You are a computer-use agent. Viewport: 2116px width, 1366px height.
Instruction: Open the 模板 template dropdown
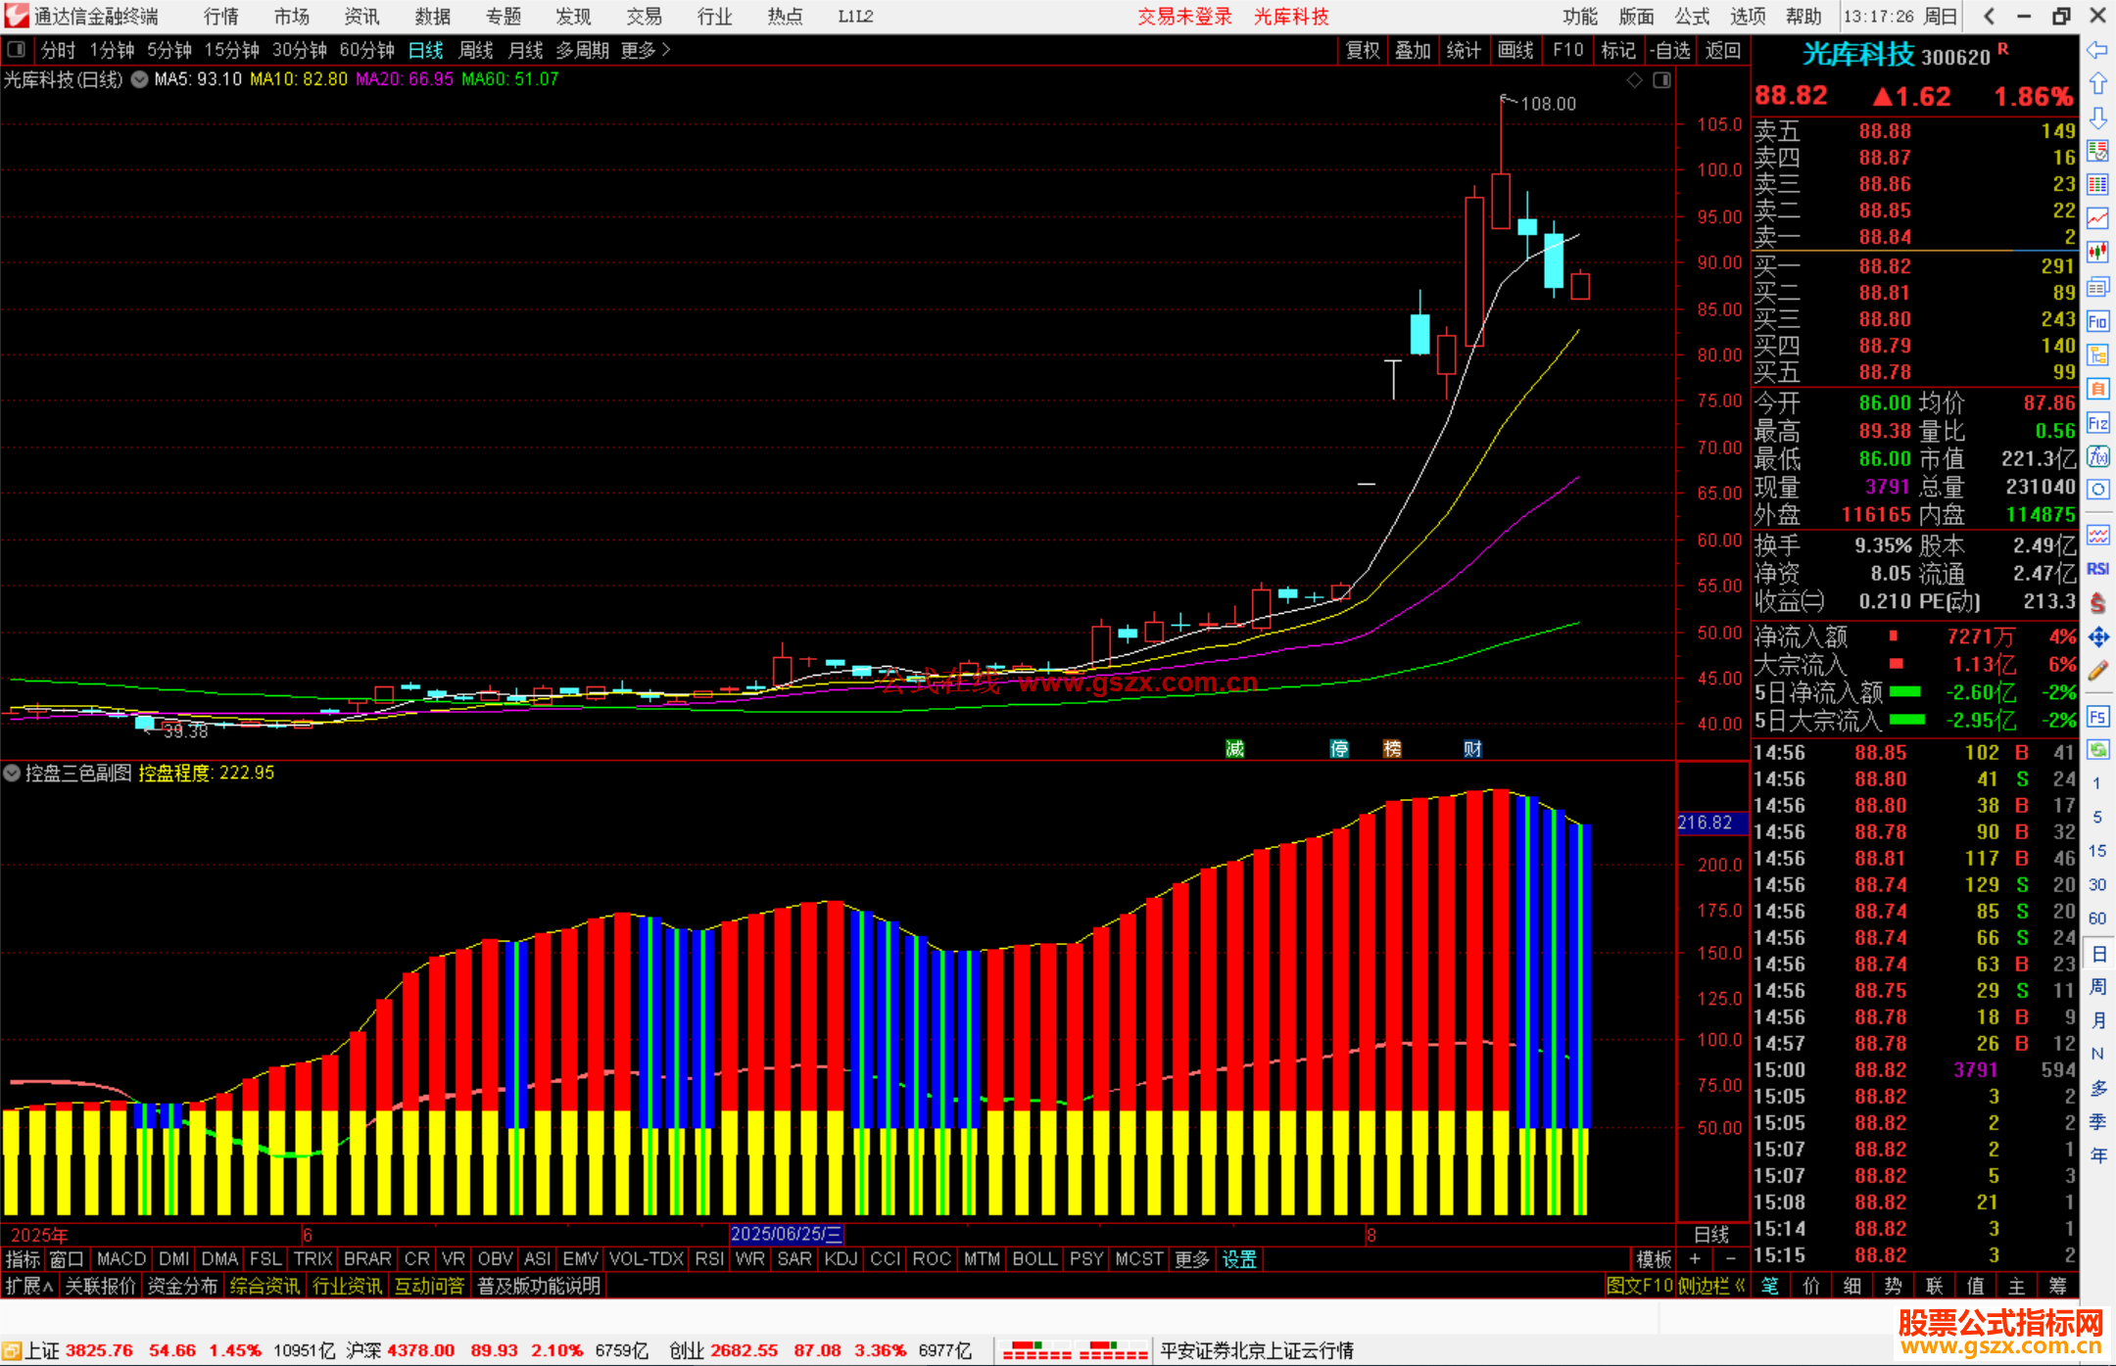tap(1654, 1259)
